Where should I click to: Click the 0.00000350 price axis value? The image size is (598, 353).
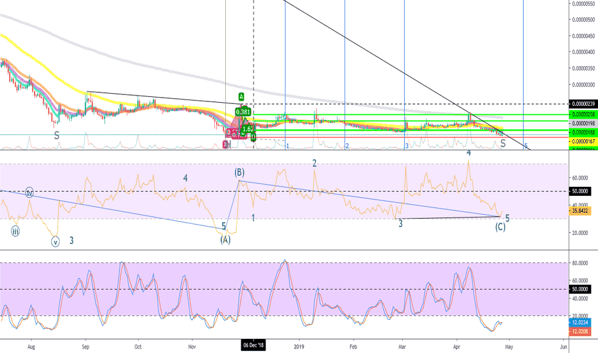point(583,69)
